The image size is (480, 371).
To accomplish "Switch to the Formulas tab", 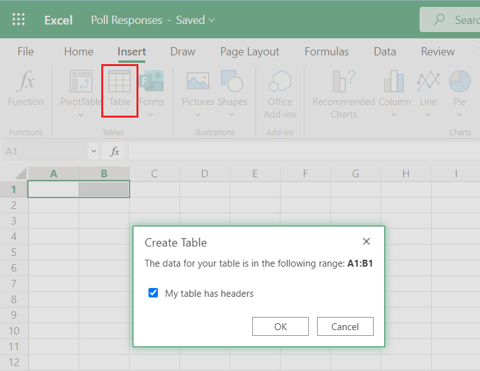I will coord(327,52).
